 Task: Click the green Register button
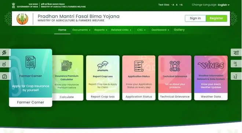point(216,18)
